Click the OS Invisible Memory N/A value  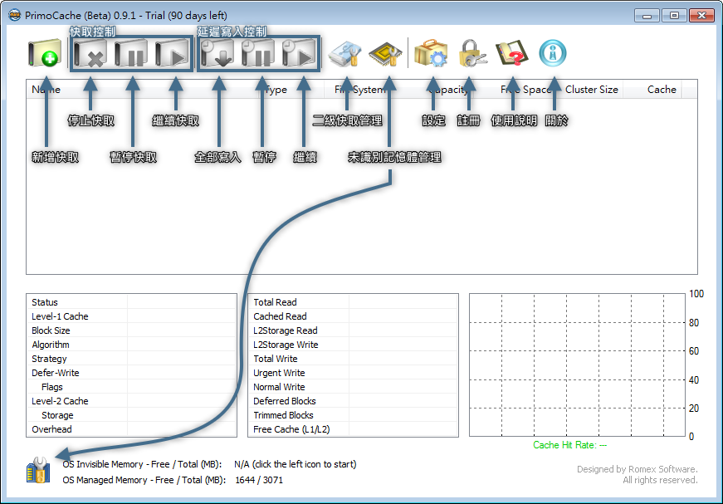pyautogui.click(x=296, y=464)
